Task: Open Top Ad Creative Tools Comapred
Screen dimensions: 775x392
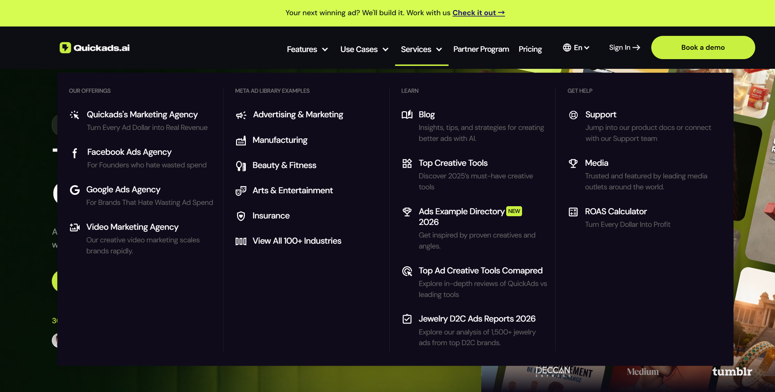Action: point(481,270)
